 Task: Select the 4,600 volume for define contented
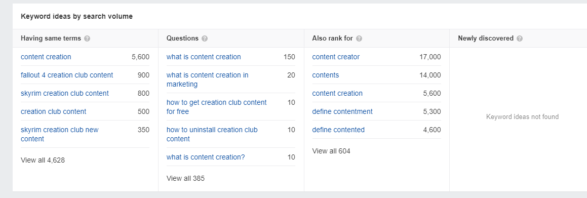pos(432,130)
